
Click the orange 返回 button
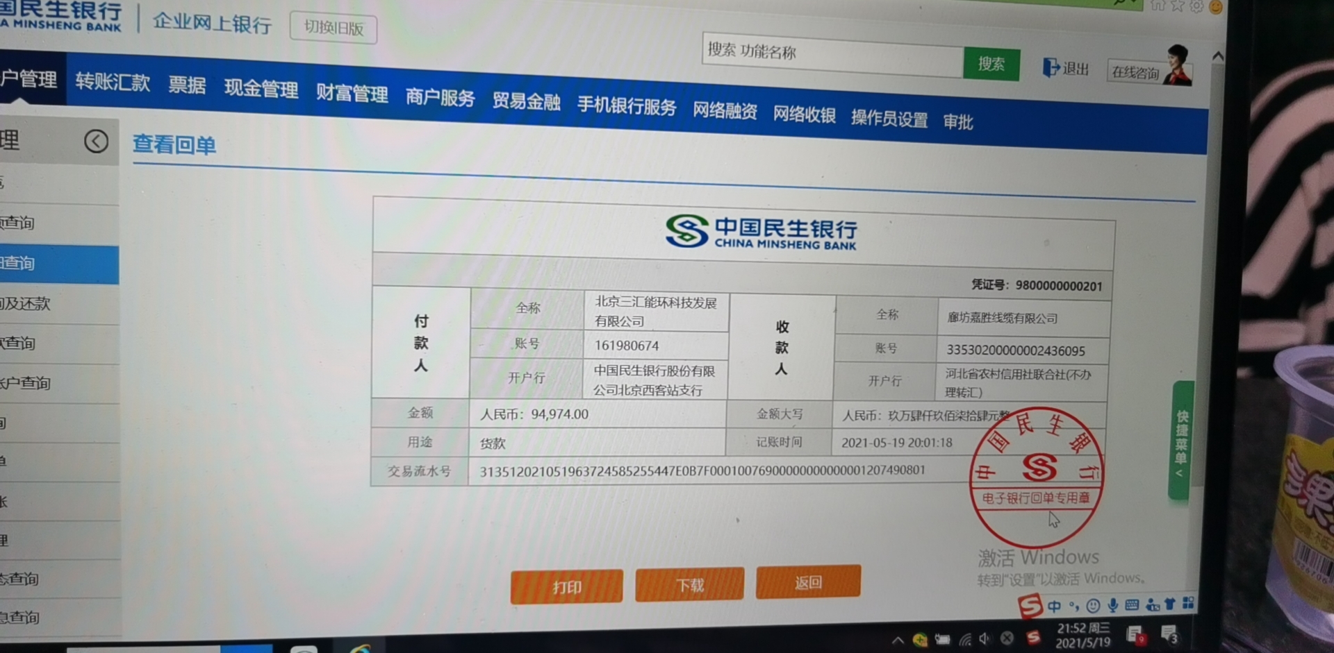pos(808,582)
